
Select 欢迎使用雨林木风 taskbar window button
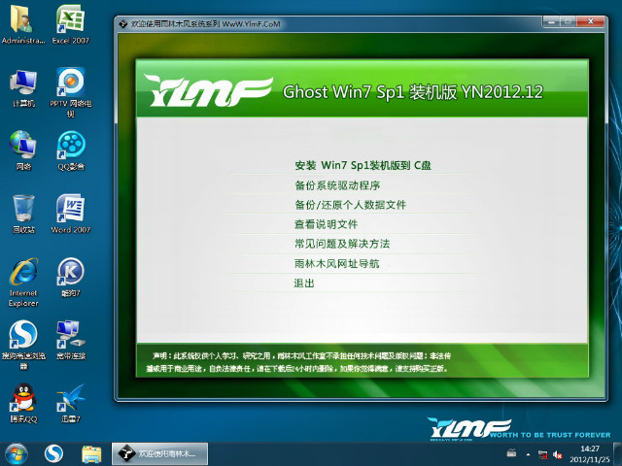click(x=159, y=453)
